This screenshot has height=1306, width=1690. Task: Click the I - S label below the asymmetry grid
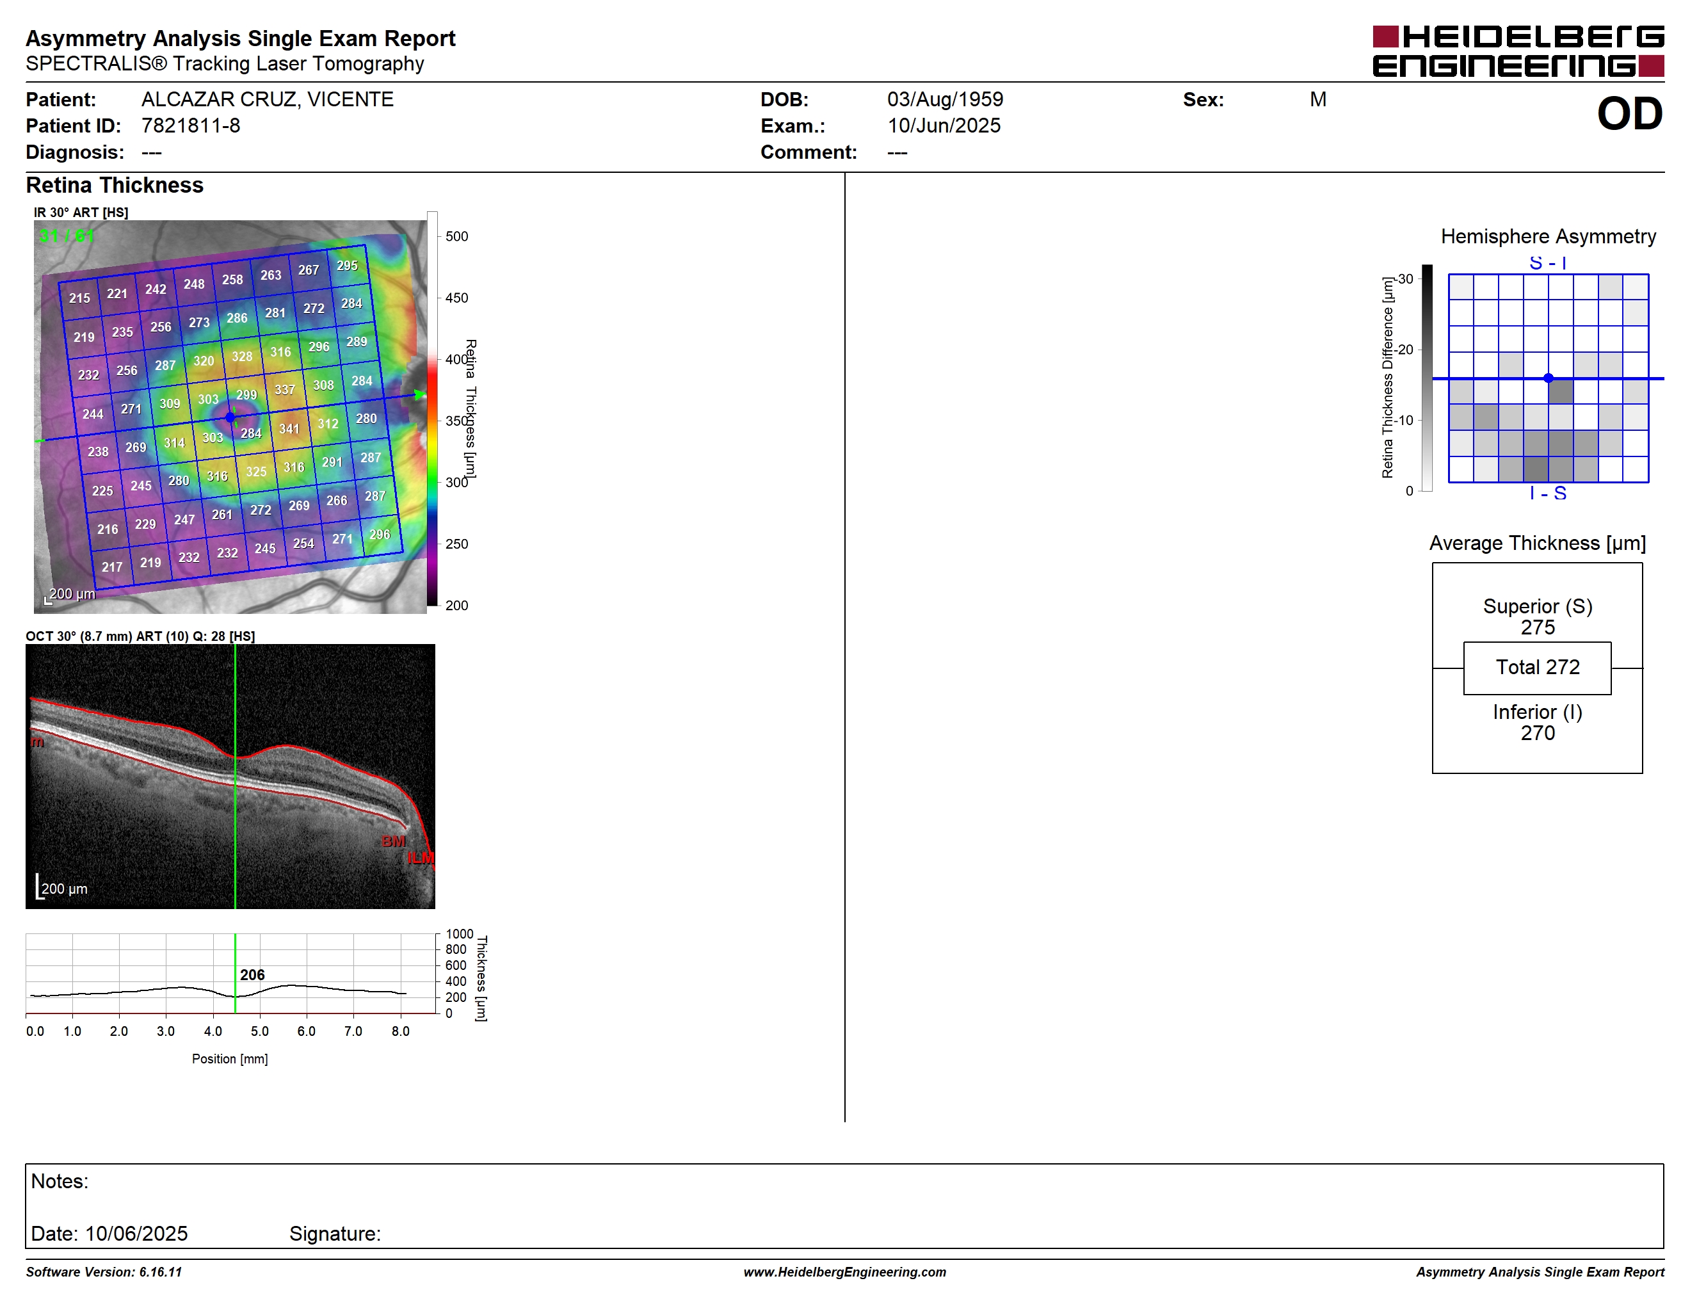(1548, 493)
